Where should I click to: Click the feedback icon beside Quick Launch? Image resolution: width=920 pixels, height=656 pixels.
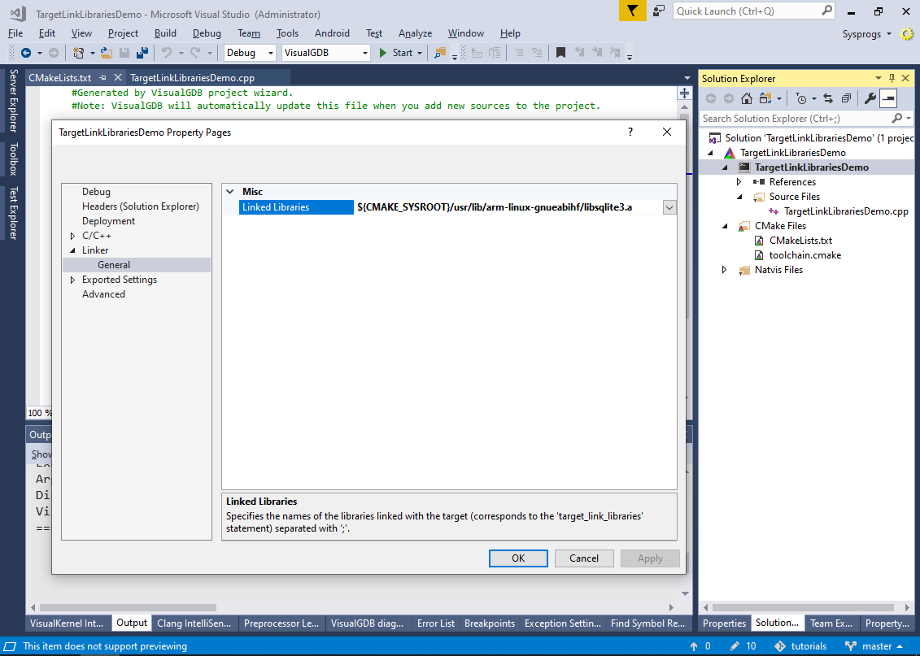(659, 11)
